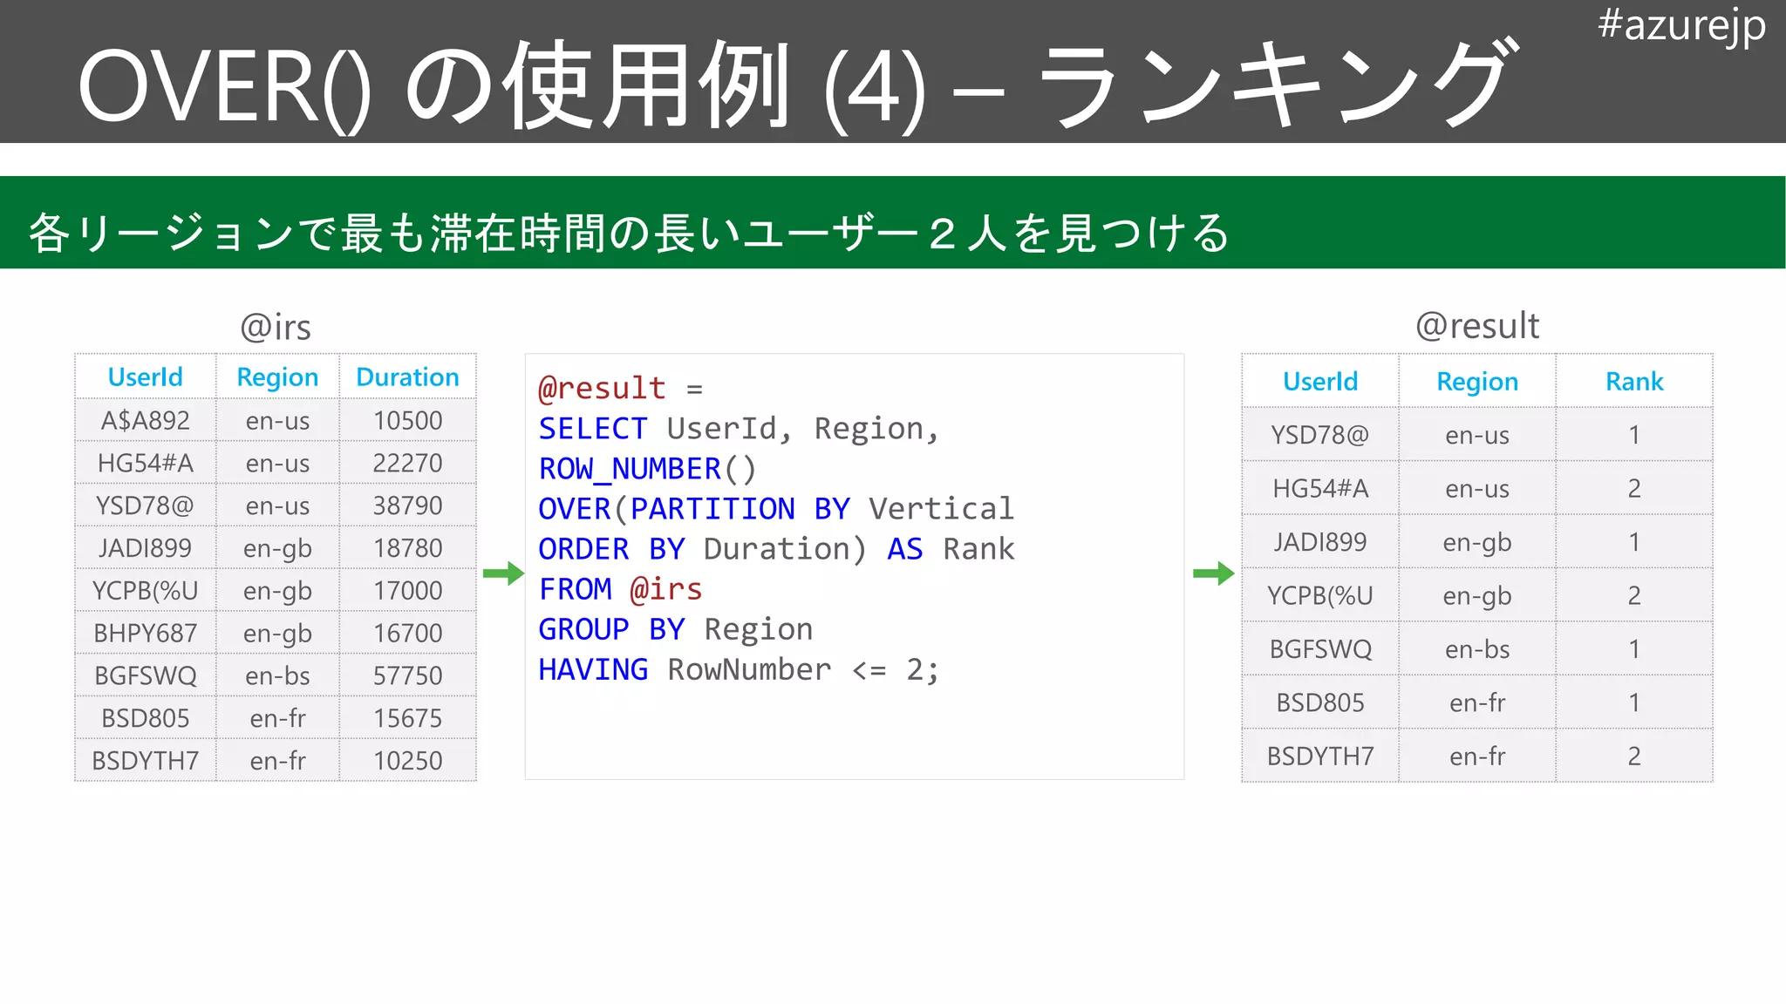
Task: Click the rank value in the BGFSWQ result row
Action: [1634, 648]
